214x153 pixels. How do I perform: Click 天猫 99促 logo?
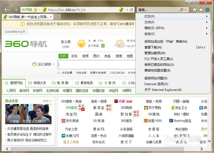123,101
